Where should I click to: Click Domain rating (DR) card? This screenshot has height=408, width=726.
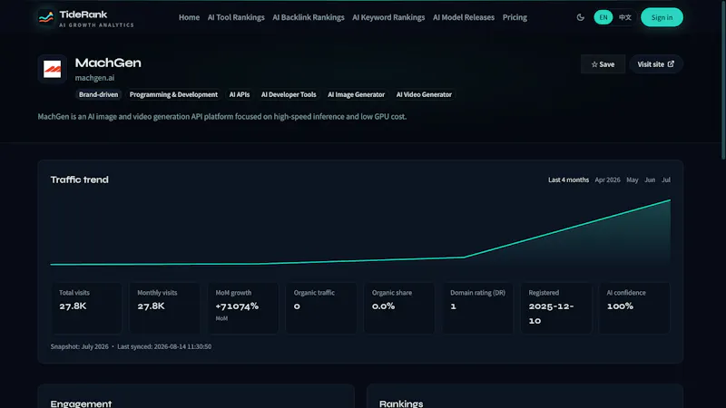click(x=477, y=308)
